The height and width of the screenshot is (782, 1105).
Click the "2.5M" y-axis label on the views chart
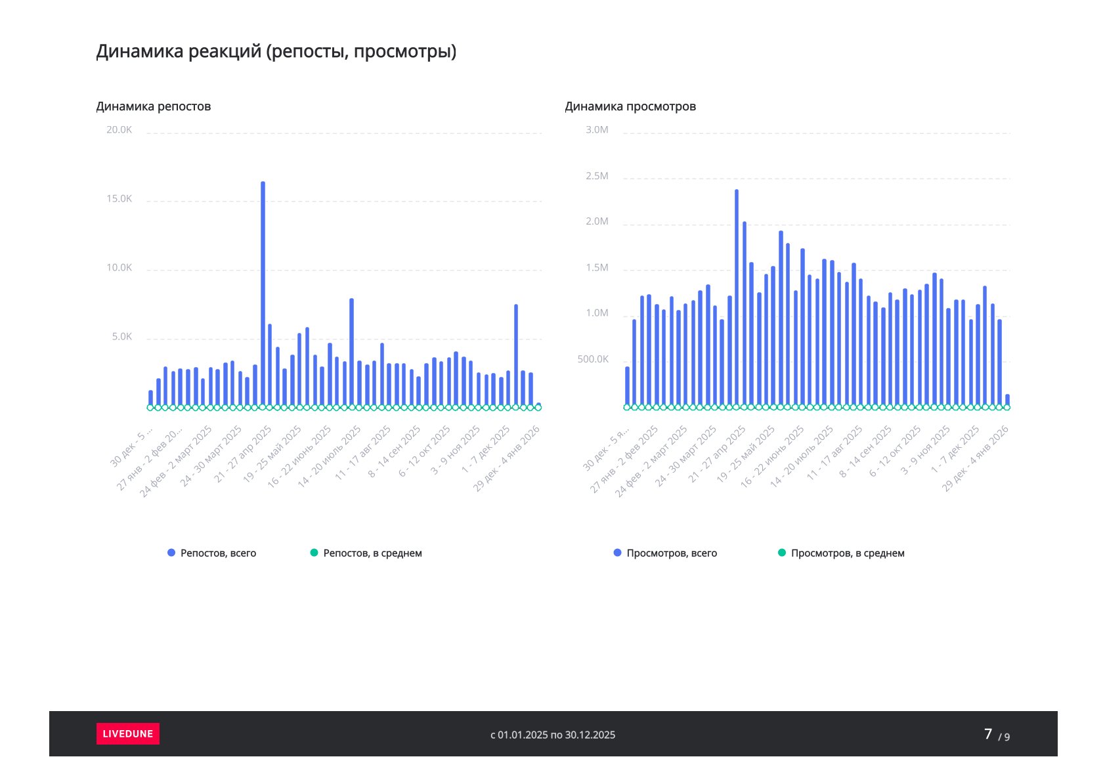tap(596, 176)
